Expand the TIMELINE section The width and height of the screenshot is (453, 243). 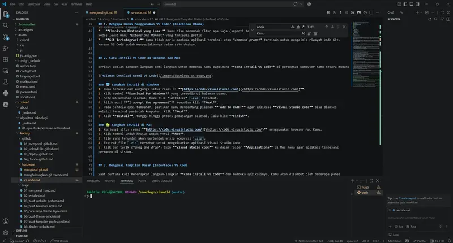[x=22, y=236]
